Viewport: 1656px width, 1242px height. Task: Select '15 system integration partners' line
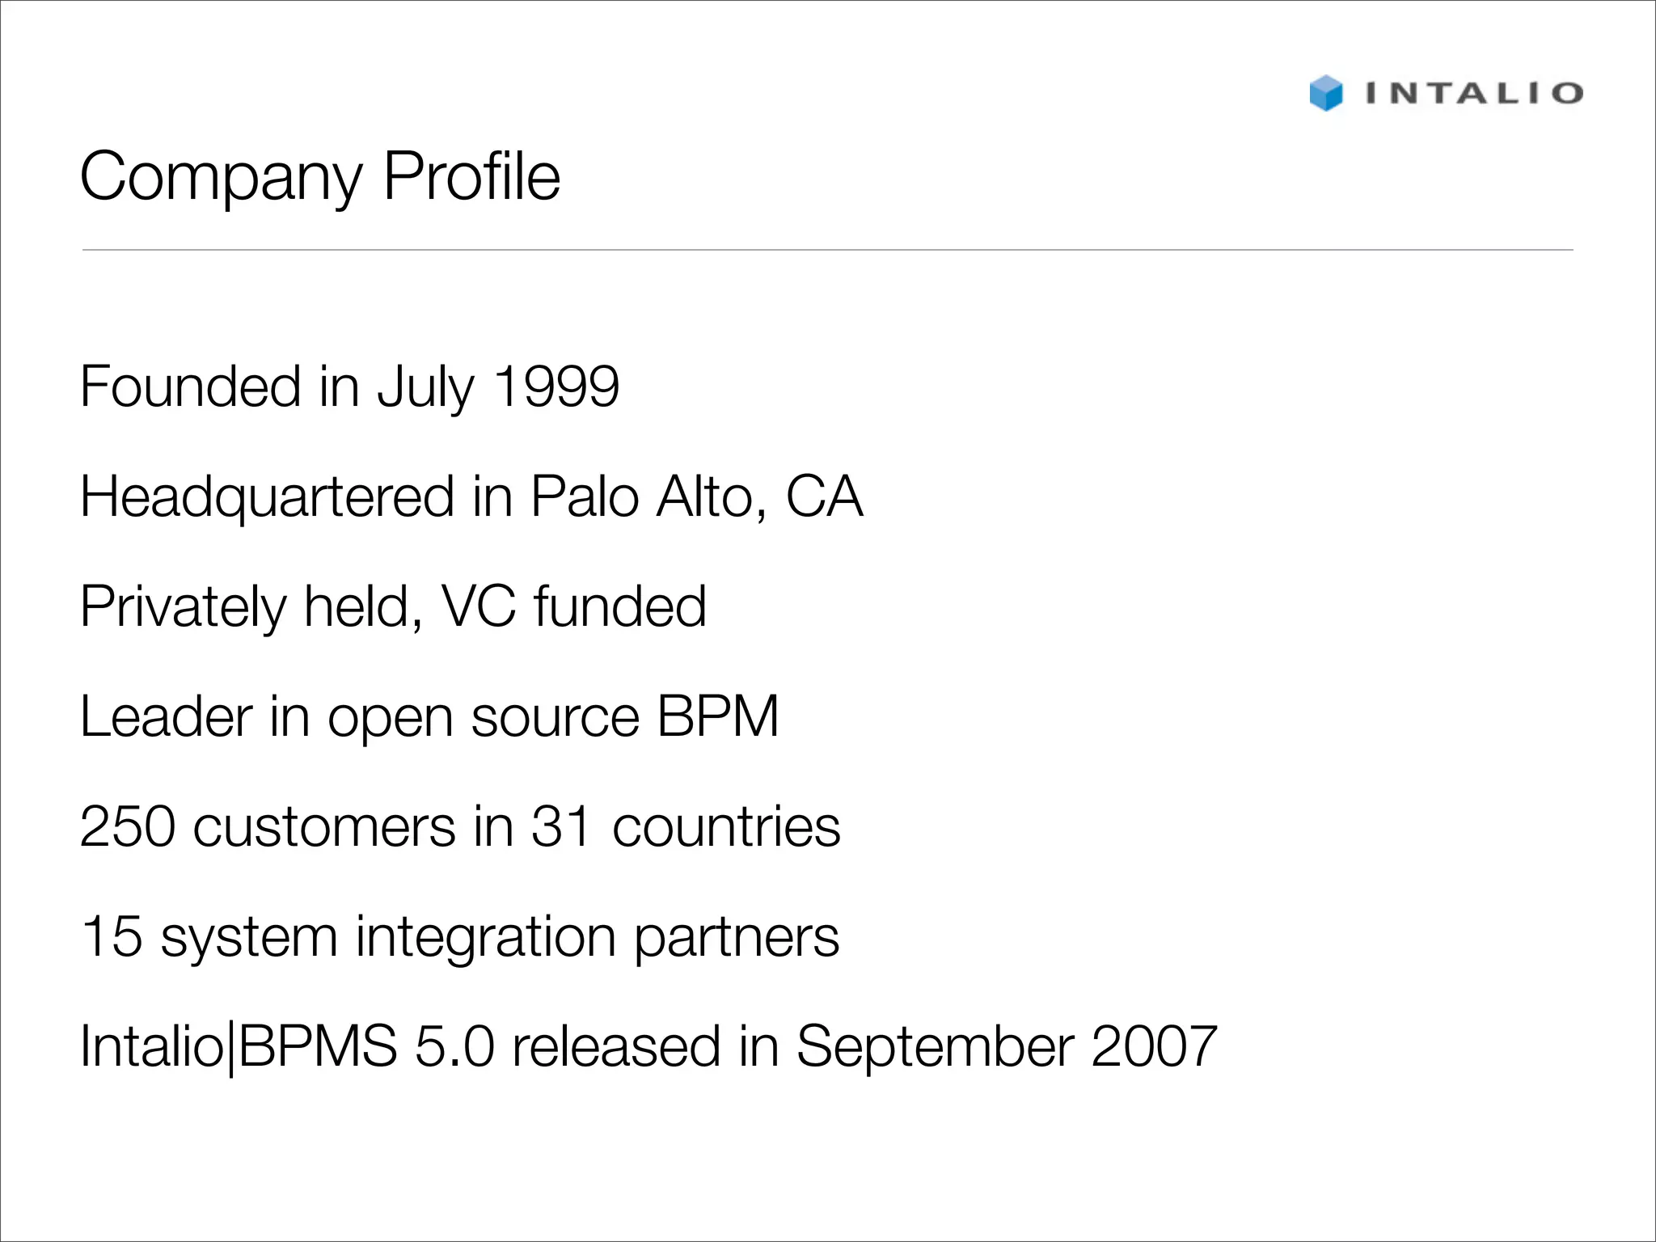pos(460,936)
